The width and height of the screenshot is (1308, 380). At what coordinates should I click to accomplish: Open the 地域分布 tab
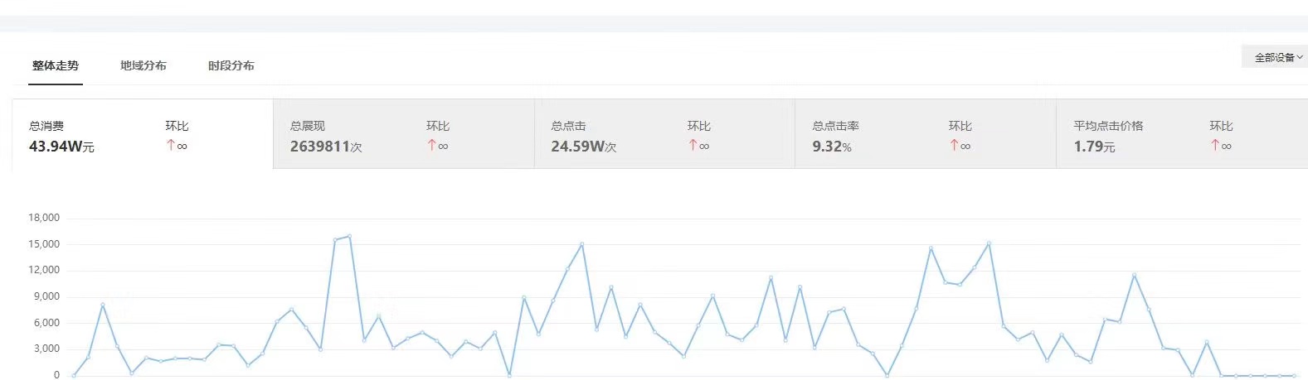point(143,65)
